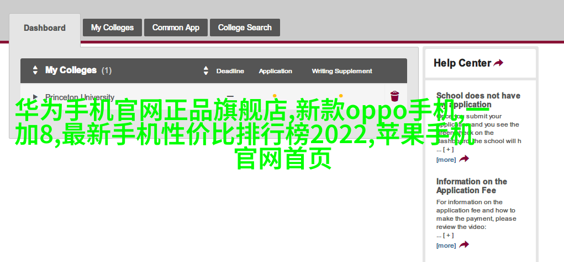This screenshot has width=564, height=262.
Task: Expand the Princeton University row triangle
Action: coord(35,97)
